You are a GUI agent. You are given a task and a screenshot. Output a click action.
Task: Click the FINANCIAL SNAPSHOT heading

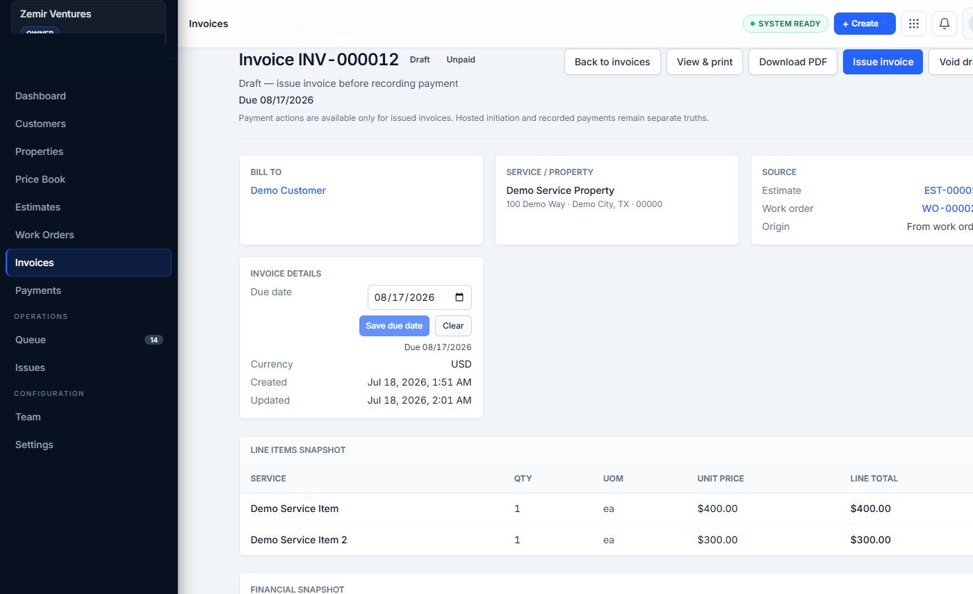coord(297,589)
